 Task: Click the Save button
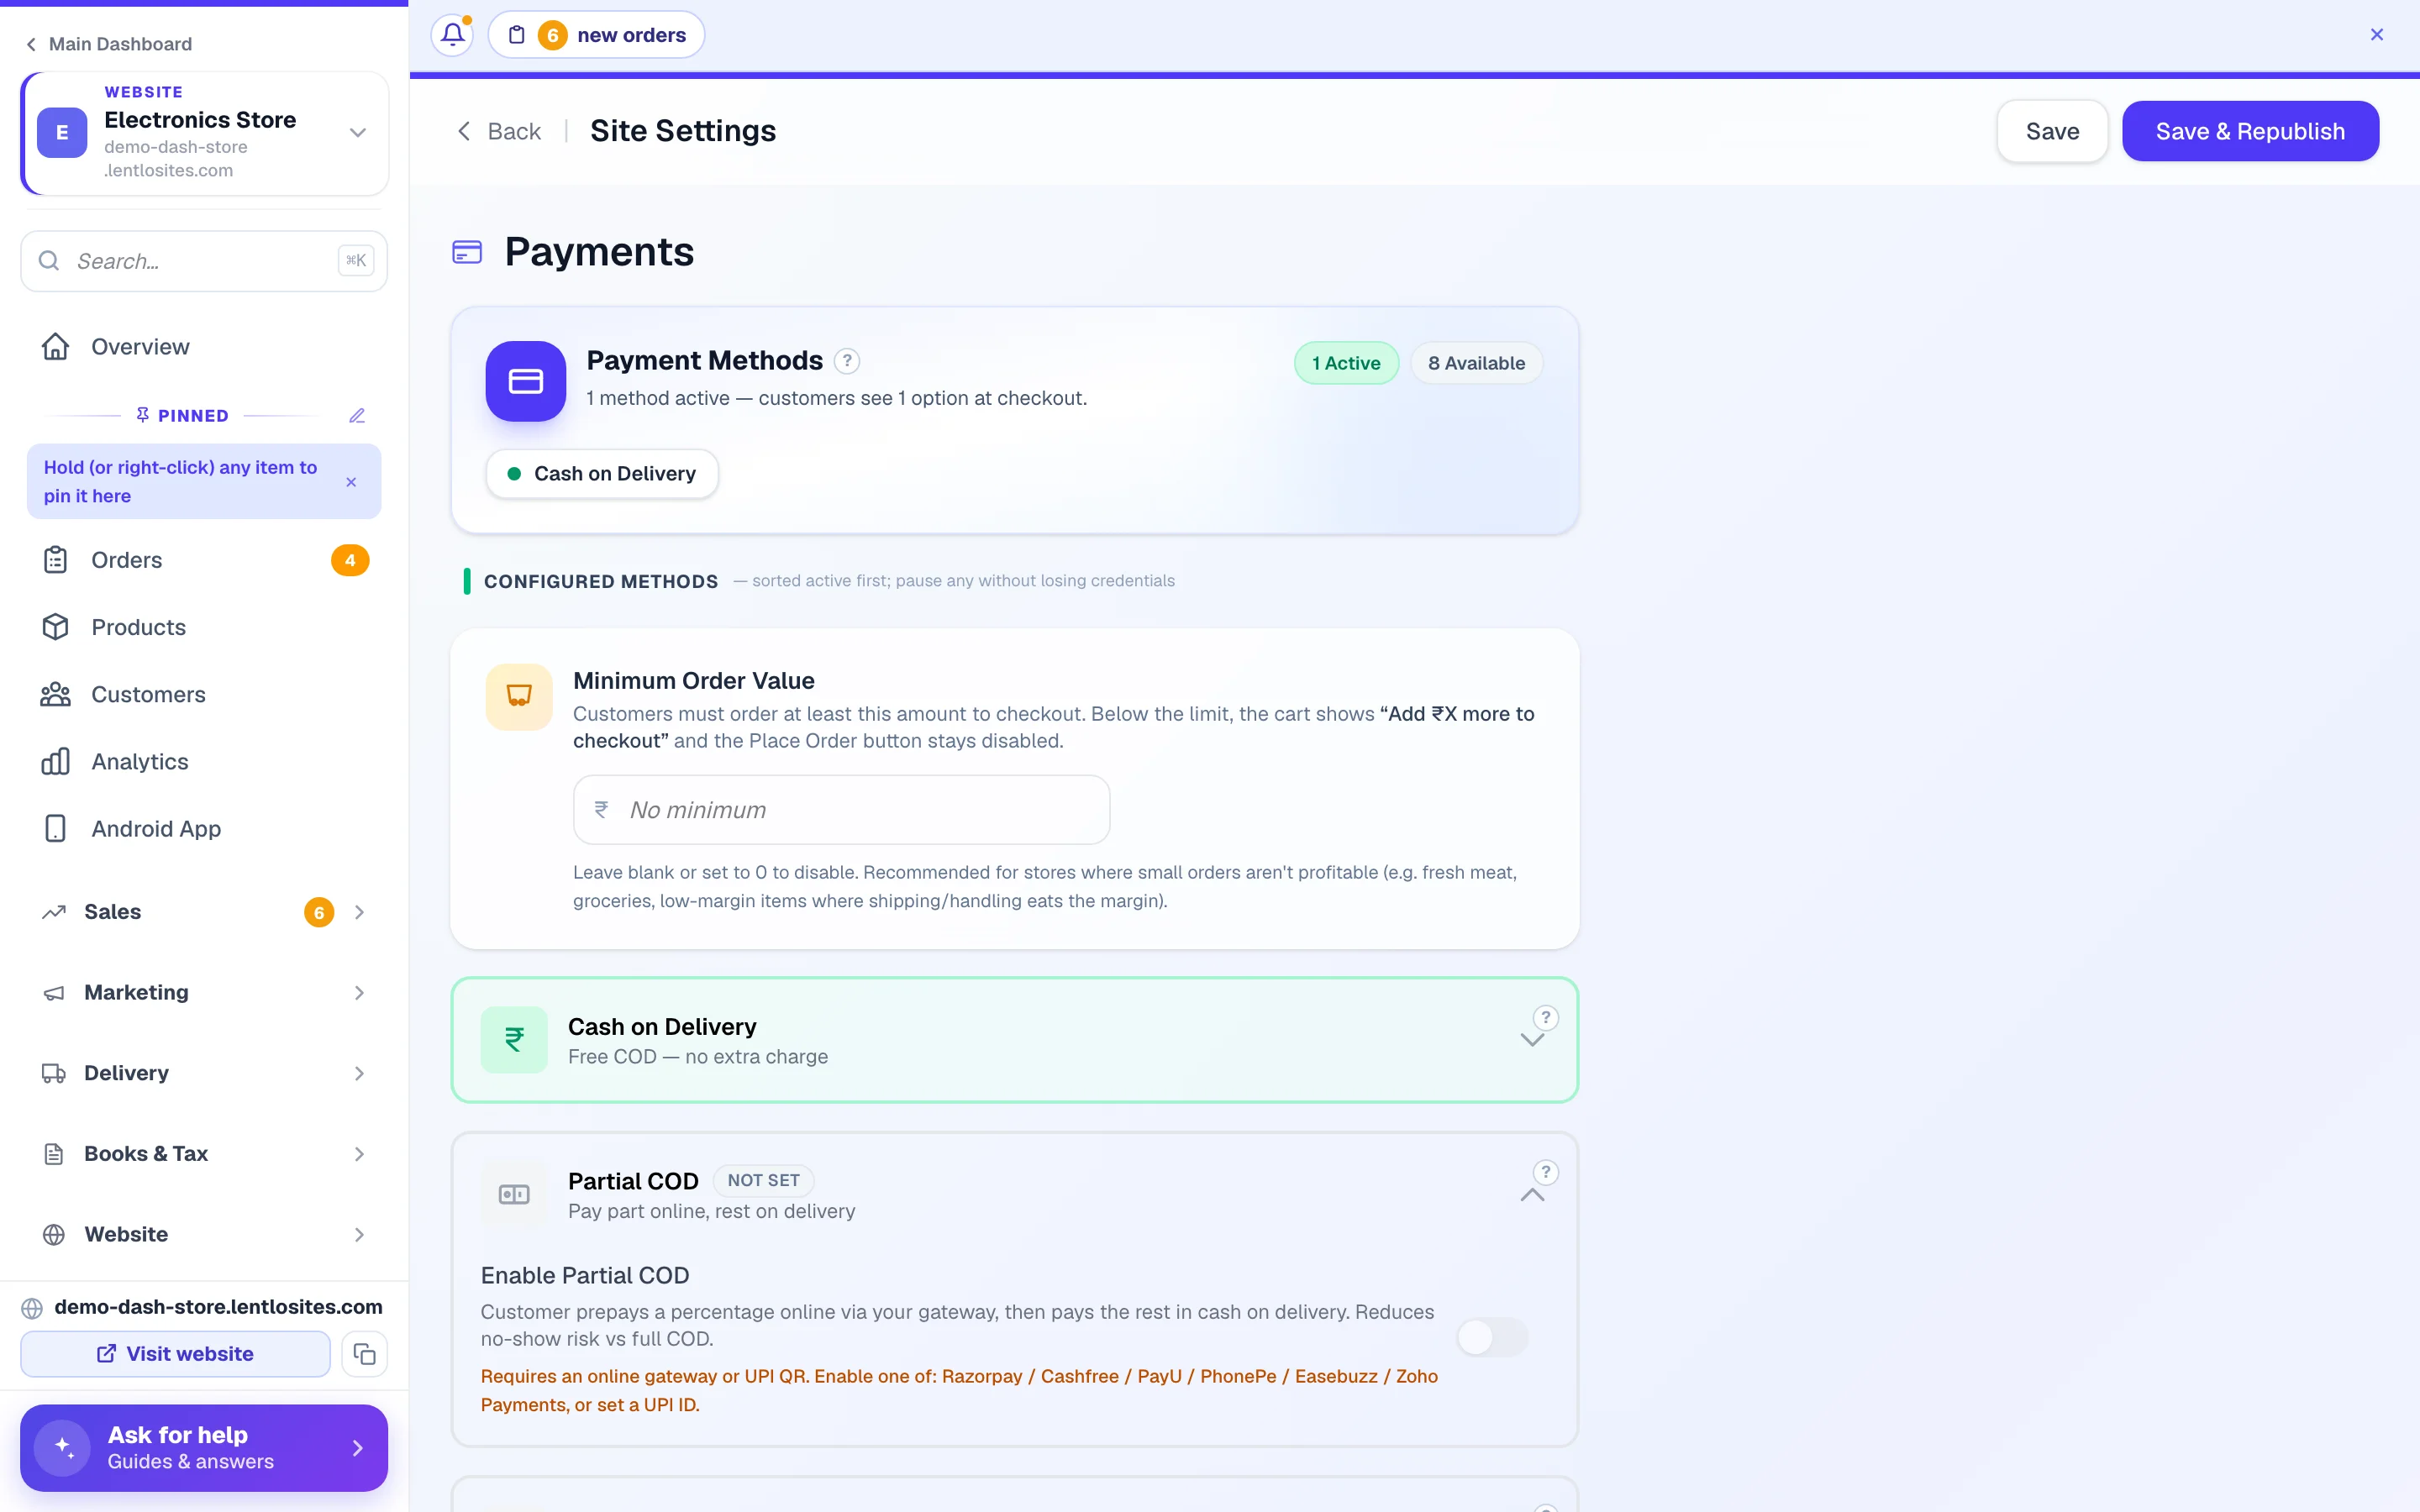(x=2052, y=131)
